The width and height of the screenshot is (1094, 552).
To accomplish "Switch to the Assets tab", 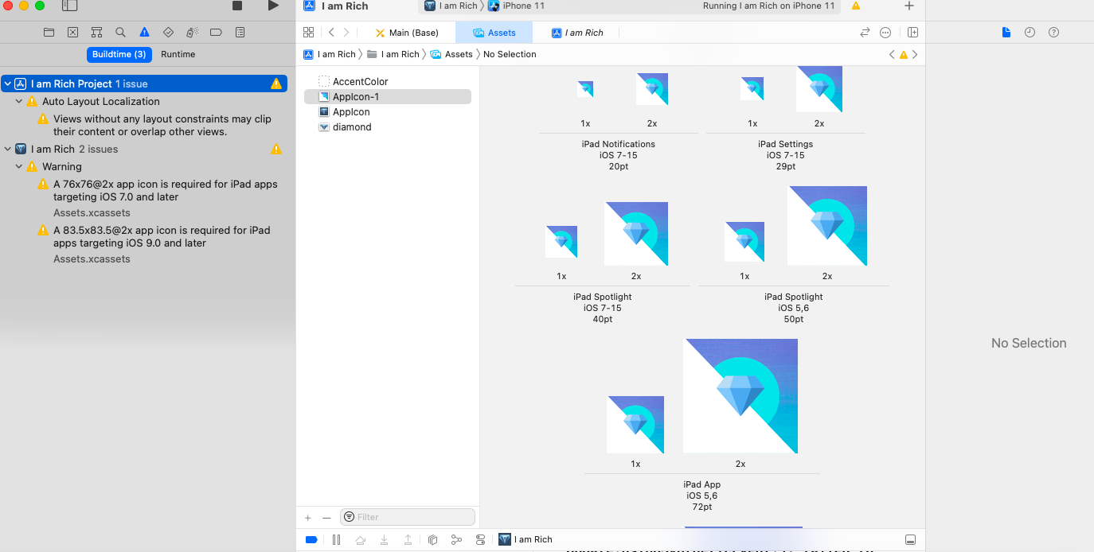I will click(x=494, y=33).
